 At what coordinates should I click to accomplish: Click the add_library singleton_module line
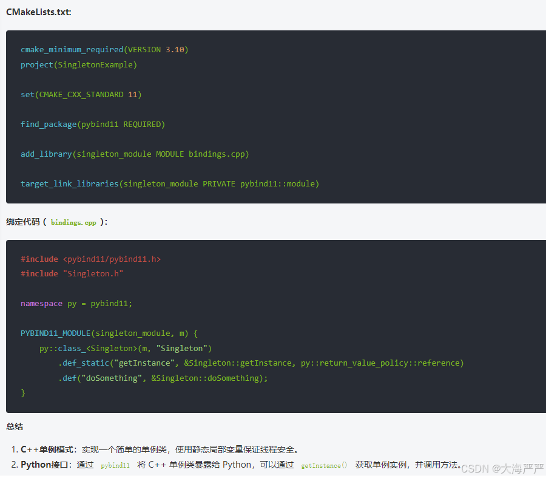(x=135, y=154)
